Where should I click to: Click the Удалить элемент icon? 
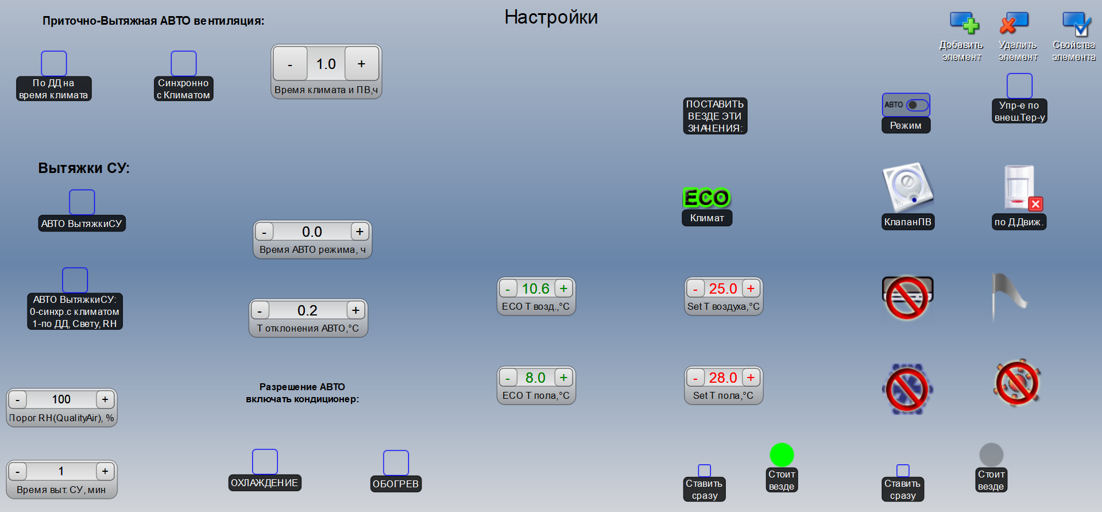1015,24
